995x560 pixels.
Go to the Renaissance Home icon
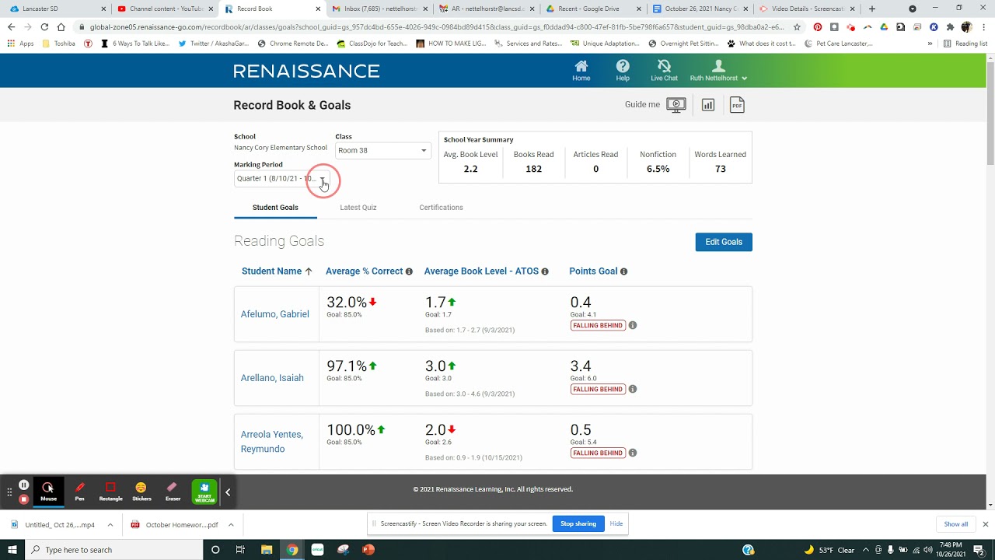click(581, 70)
